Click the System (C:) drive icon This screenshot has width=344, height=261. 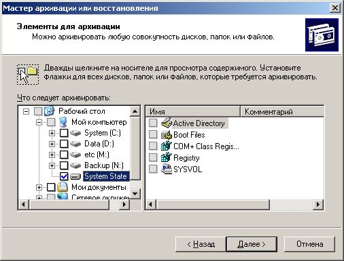tap(75, 133)
